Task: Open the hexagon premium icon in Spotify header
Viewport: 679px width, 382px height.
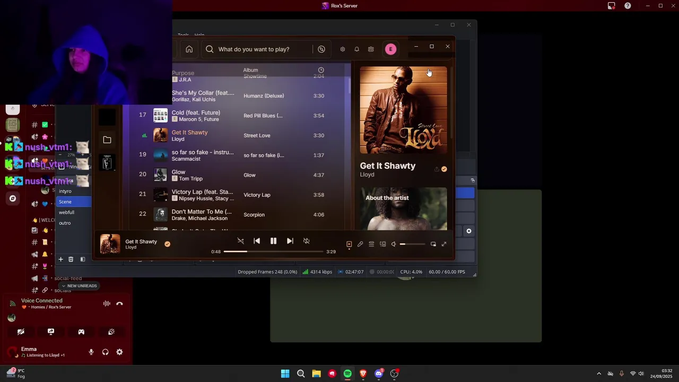Action: [343, 49]
